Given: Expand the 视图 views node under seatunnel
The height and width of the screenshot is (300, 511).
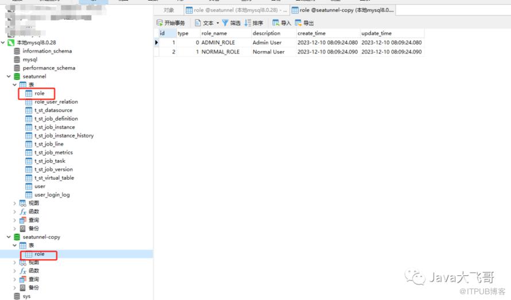Looking at the screenshot, I should (15, 203).
